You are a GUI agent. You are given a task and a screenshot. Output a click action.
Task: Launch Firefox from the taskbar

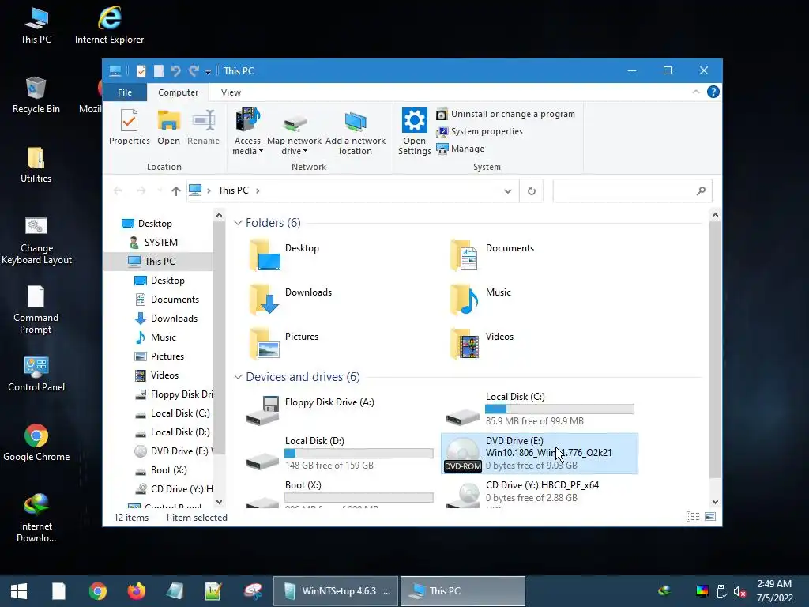(136, 591)
